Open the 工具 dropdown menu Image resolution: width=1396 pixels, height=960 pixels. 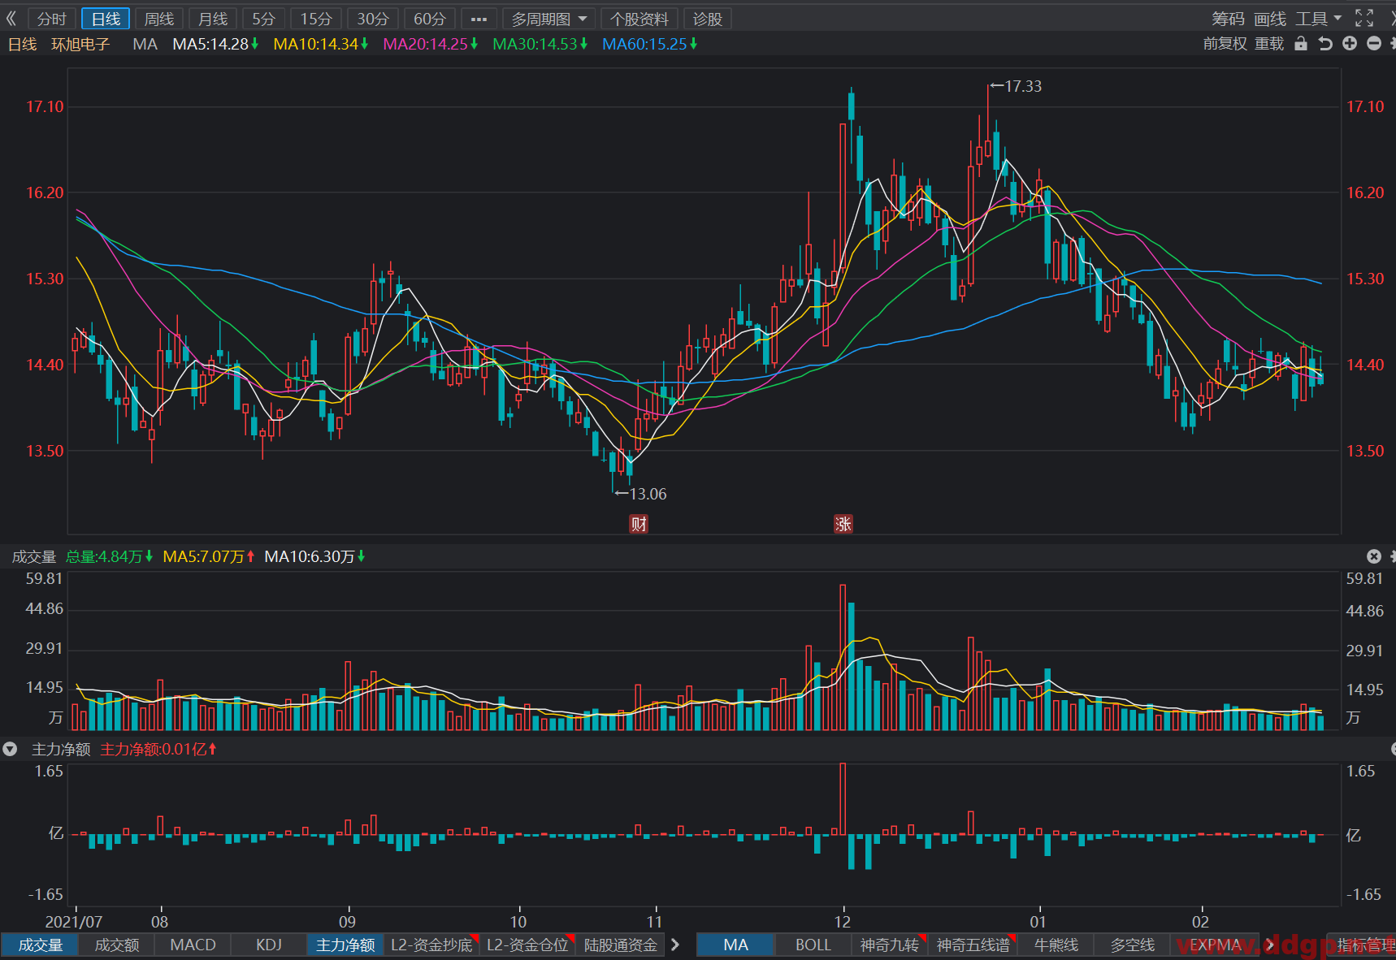[1318, 18]
